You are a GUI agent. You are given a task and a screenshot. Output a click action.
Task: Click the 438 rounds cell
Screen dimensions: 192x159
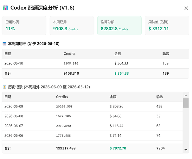pos(159,107)
